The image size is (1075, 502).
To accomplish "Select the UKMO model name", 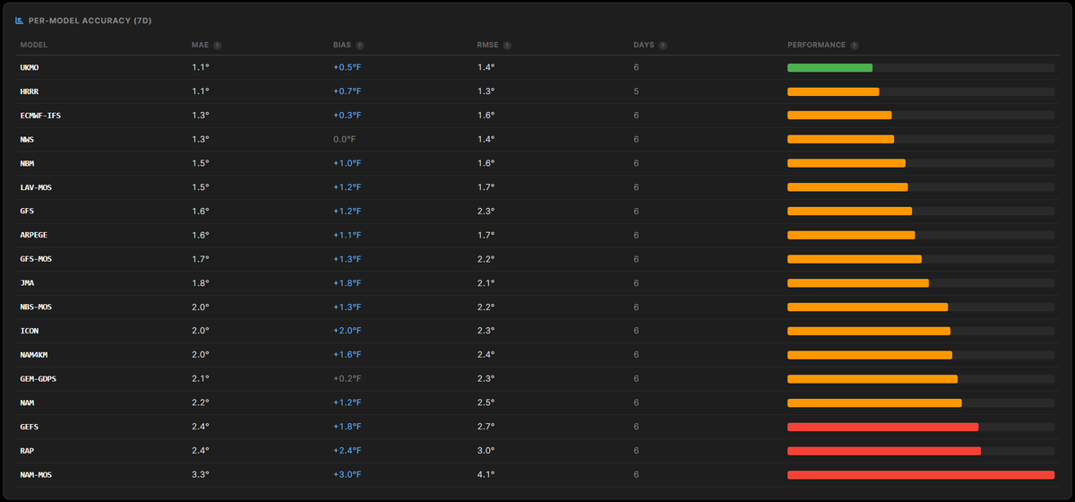I will click(x=30, y=67).
